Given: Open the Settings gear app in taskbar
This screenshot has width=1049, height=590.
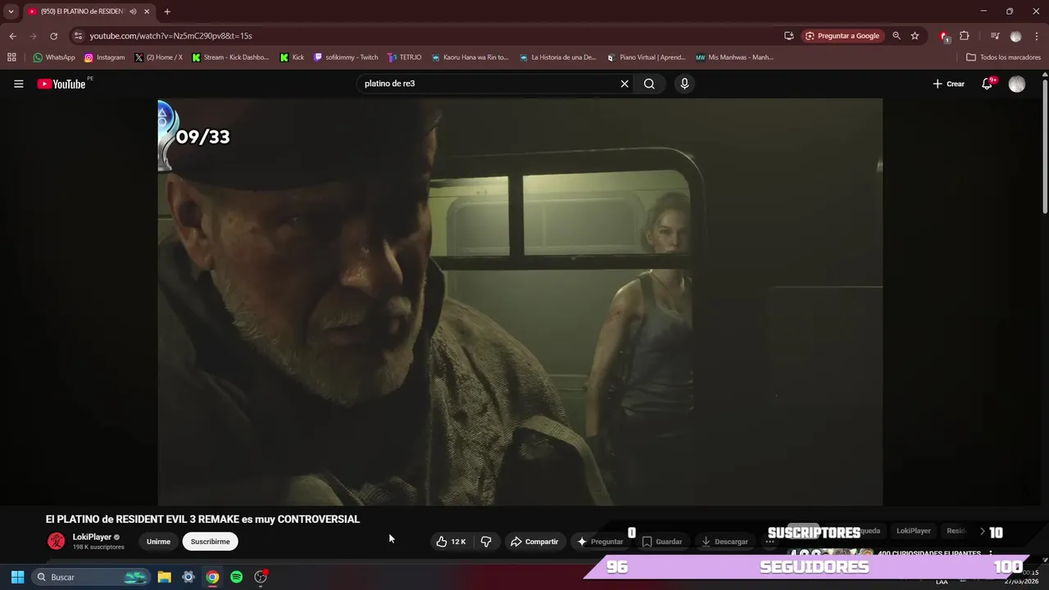Looking at the screenshot, I should pyautogui.click(x=188, y=577).
